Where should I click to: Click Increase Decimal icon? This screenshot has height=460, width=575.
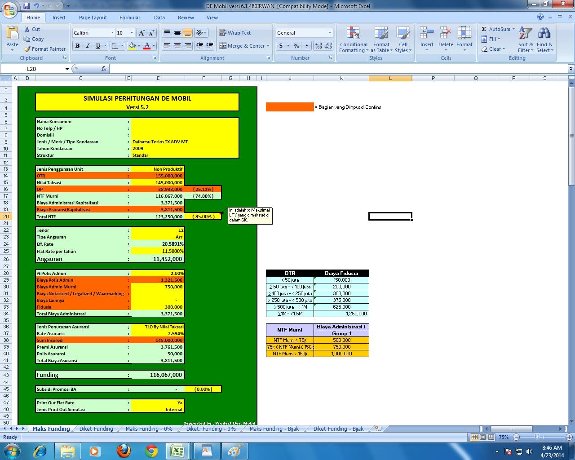click(318, 46)
